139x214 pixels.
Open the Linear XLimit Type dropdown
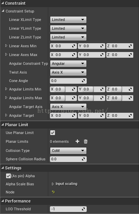click(x=68, y=20)
